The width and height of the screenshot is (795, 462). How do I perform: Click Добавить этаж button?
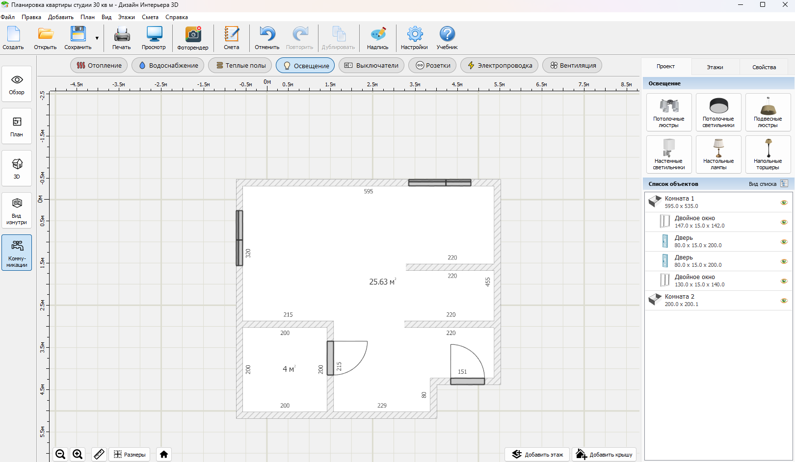click(537, 454)
